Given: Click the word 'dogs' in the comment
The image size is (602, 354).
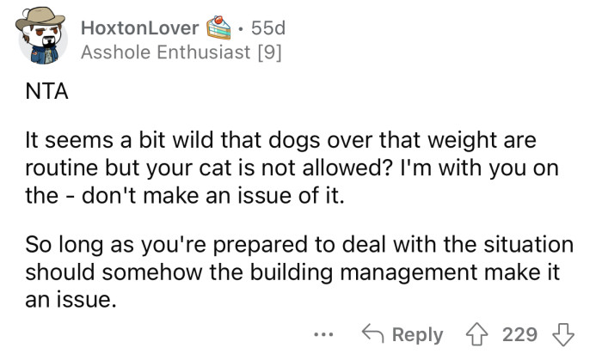Looking at the screenshot, I should [294, 141].
